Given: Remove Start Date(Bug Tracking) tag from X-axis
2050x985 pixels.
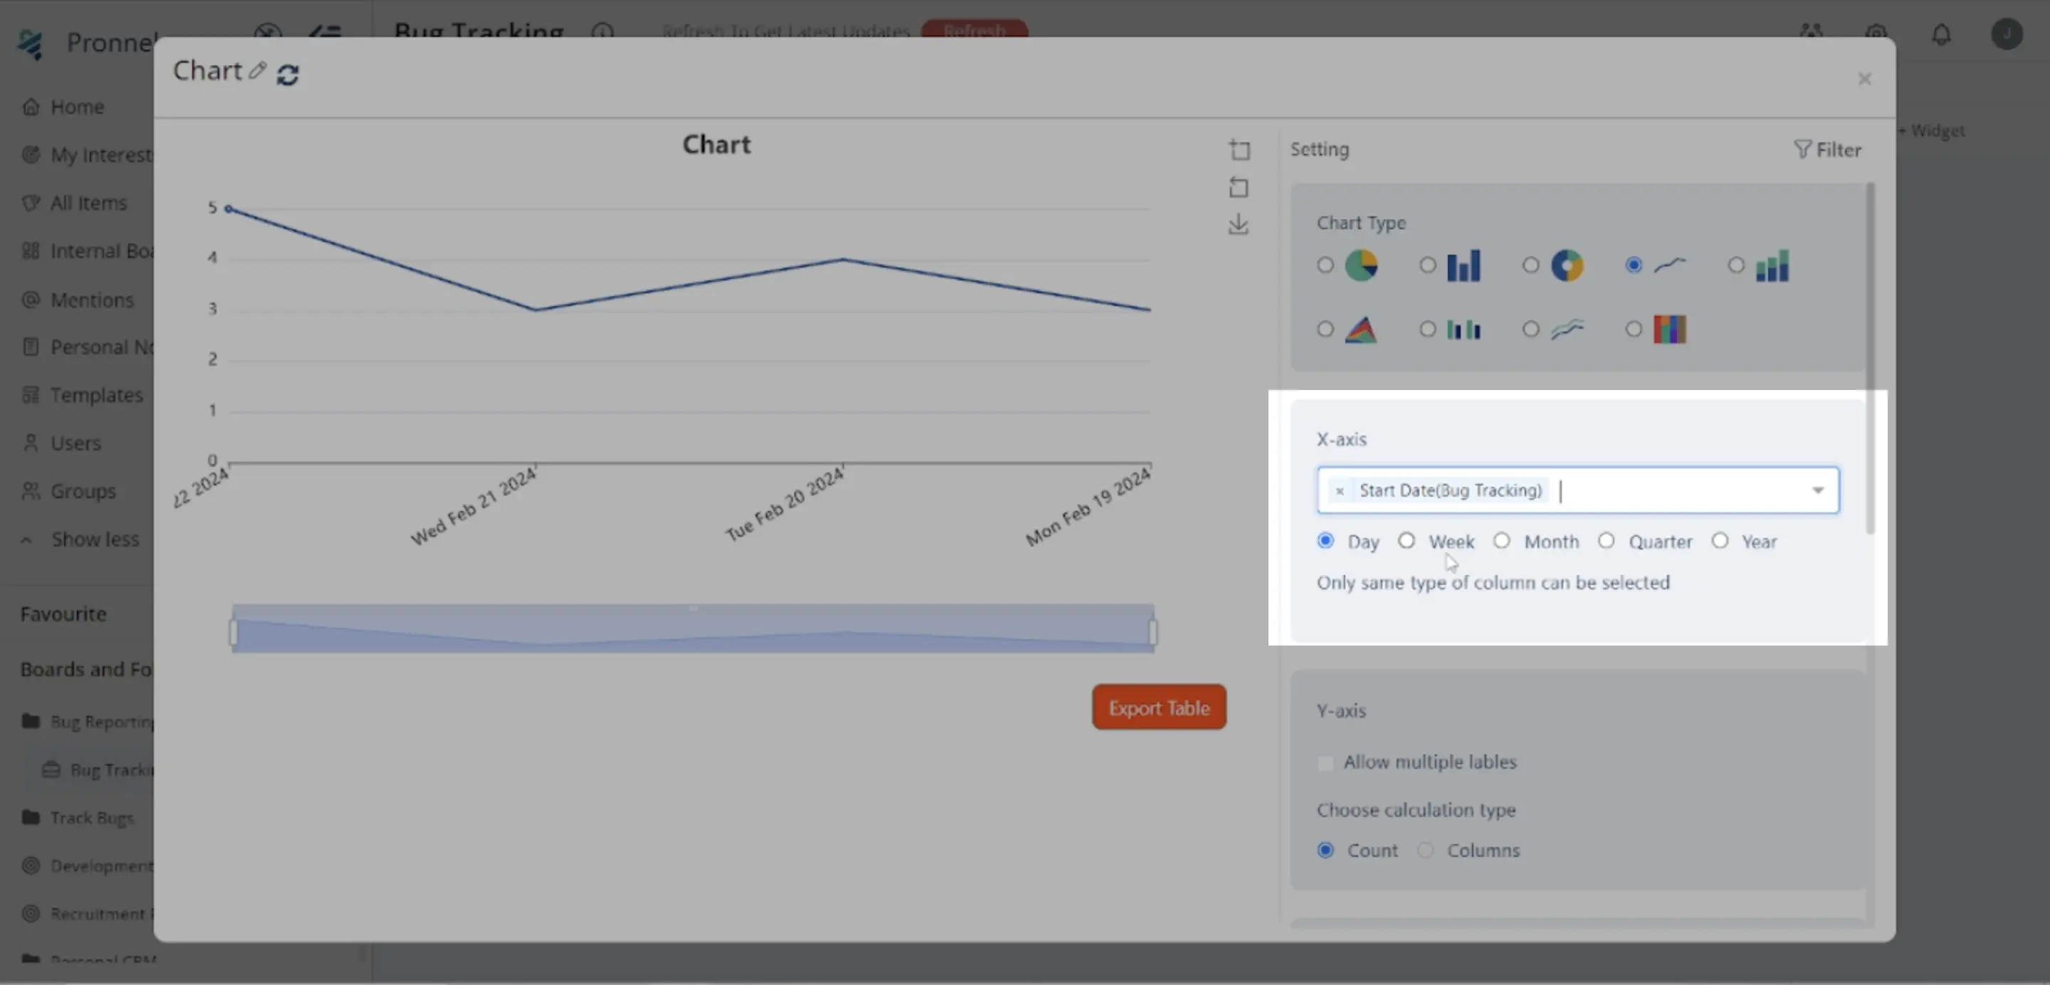Looking at the screenshot, I should point(1340,492).
